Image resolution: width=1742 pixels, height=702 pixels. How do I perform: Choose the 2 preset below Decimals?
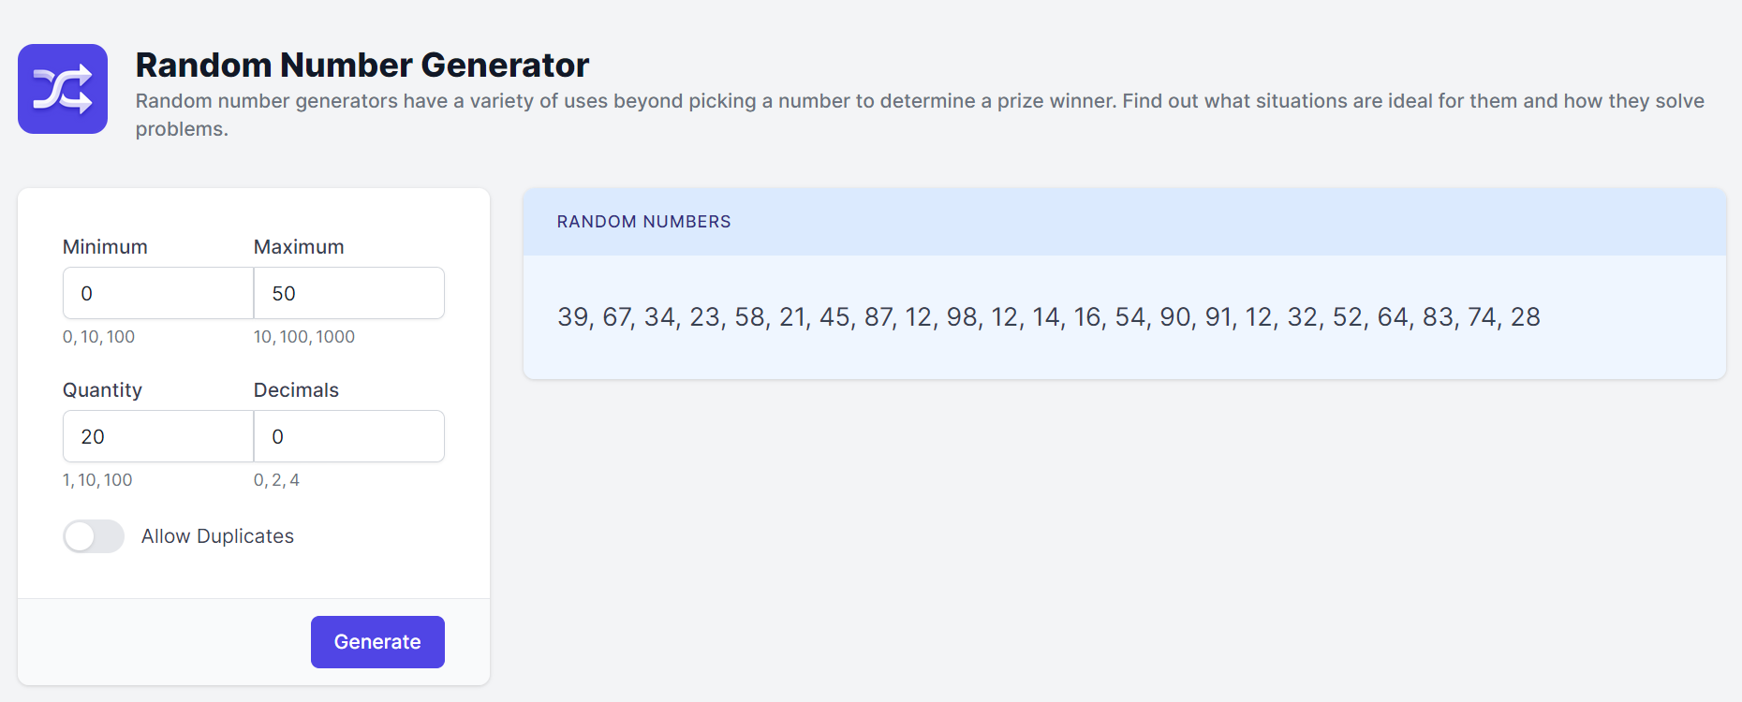click(276, 480)
